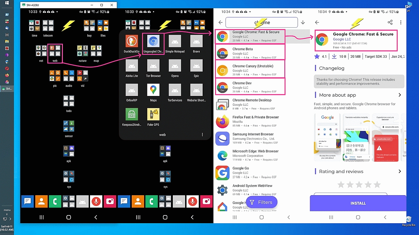Open the Filters button in search results
The image size is (419, 235).
pos(261,202)
